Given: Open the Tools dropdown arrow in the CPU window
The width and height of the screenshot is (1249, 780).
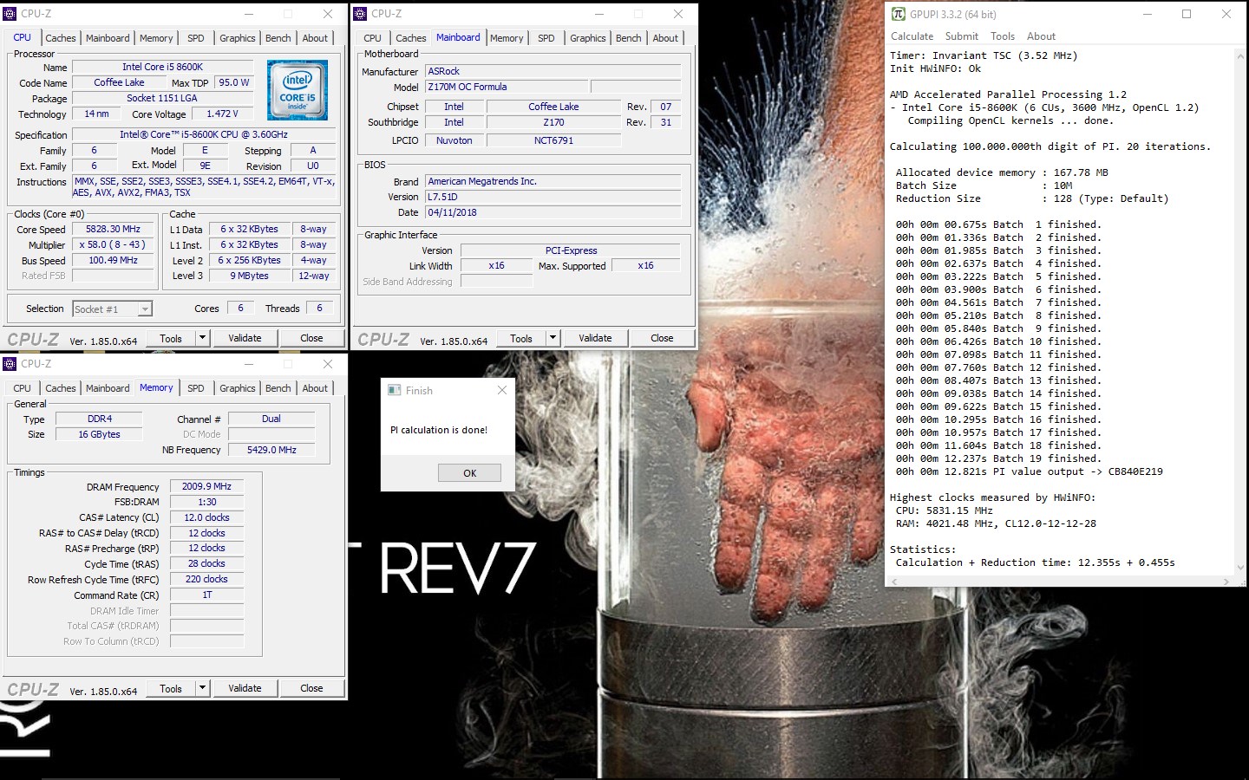Looking at the screenshot, I should point(202,338).
